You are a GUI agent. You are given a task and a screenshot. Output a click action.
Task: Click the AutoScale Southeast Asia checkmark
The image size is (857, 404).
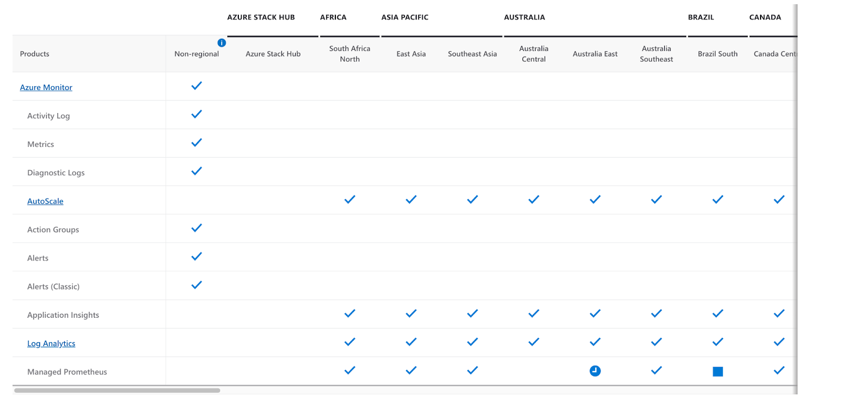(x=472, y=199)
